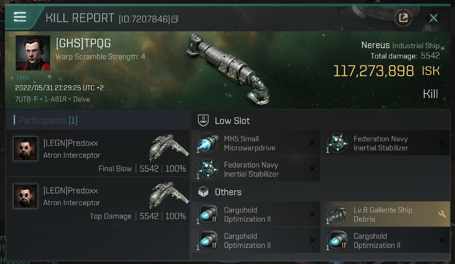Open the hamburger menu in header

(x=20, y=17)
